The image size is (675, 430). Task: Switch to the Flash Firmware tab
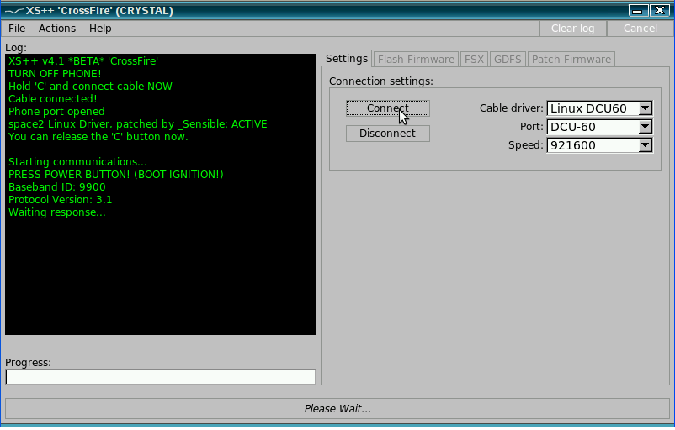pyautogui.click(x=416, y=60)
